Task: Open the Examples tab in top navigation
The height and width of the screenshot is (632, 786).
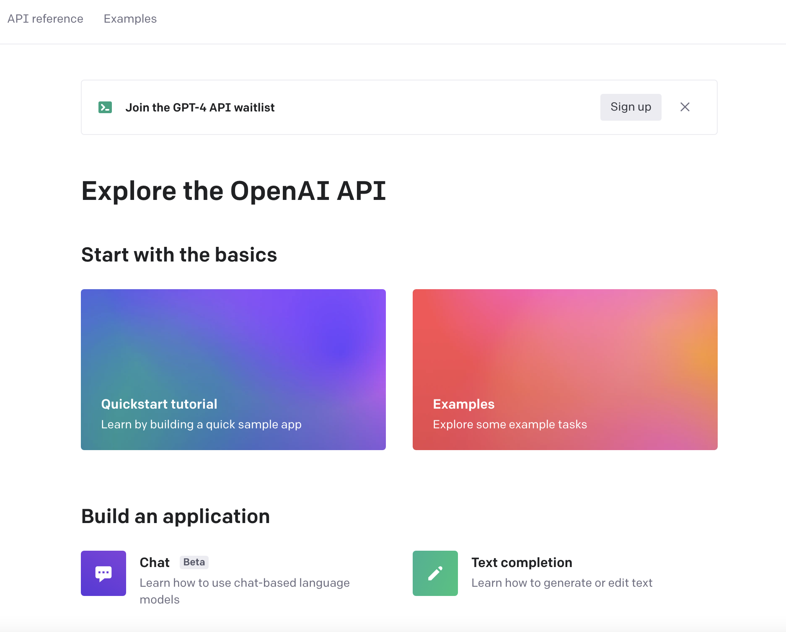Action: tap(130, 19)
